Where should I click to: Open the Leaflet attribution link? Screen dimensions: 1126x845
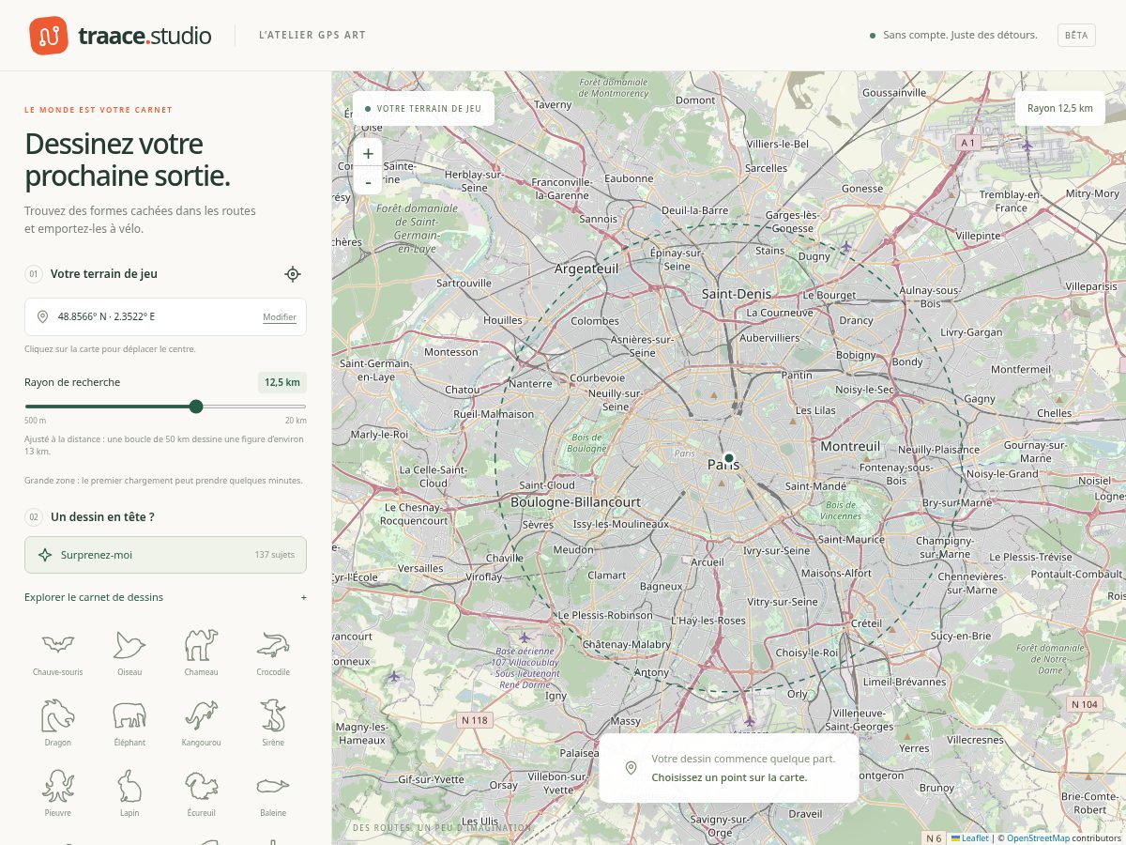pos(969,838)
